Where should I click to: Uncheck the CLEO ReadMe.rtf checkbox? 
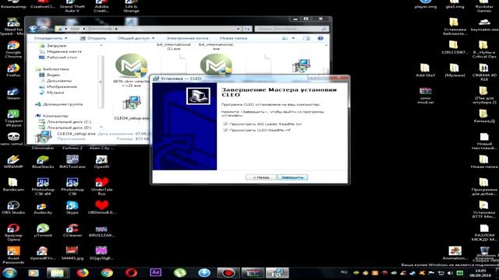pyautogui.click(x=225, y=130)
